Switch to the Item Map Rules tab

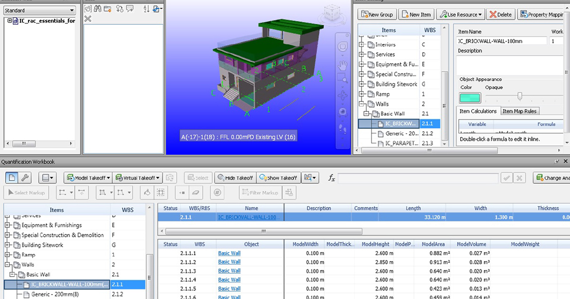click(520, 111)
